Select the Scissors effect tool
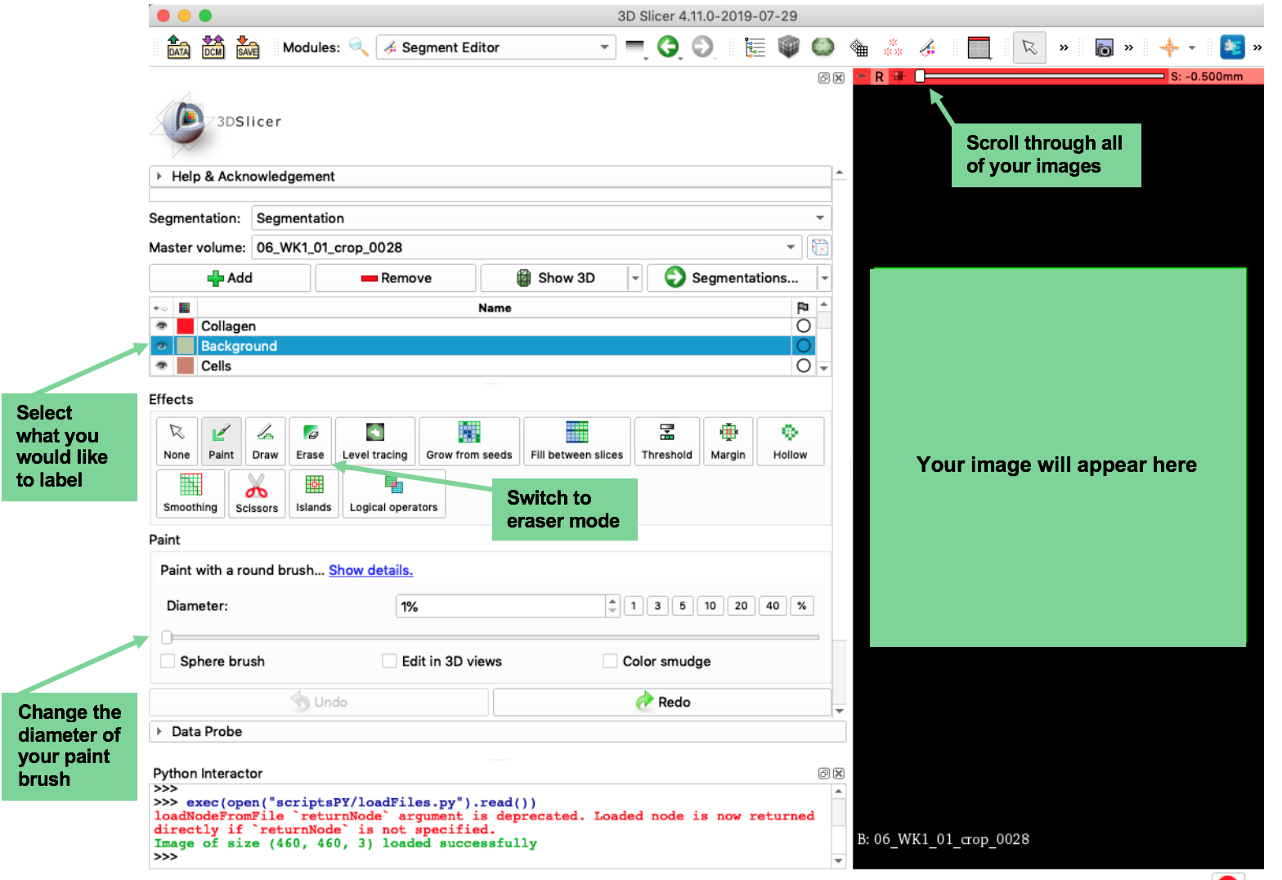The width and height of the screenshot is (1282, 880). click(257, 493)
